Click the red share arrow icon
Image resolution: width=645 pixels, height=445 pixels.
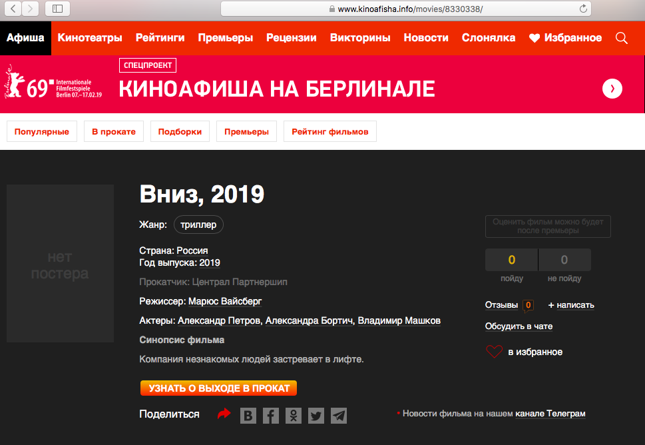click(224, 414)
